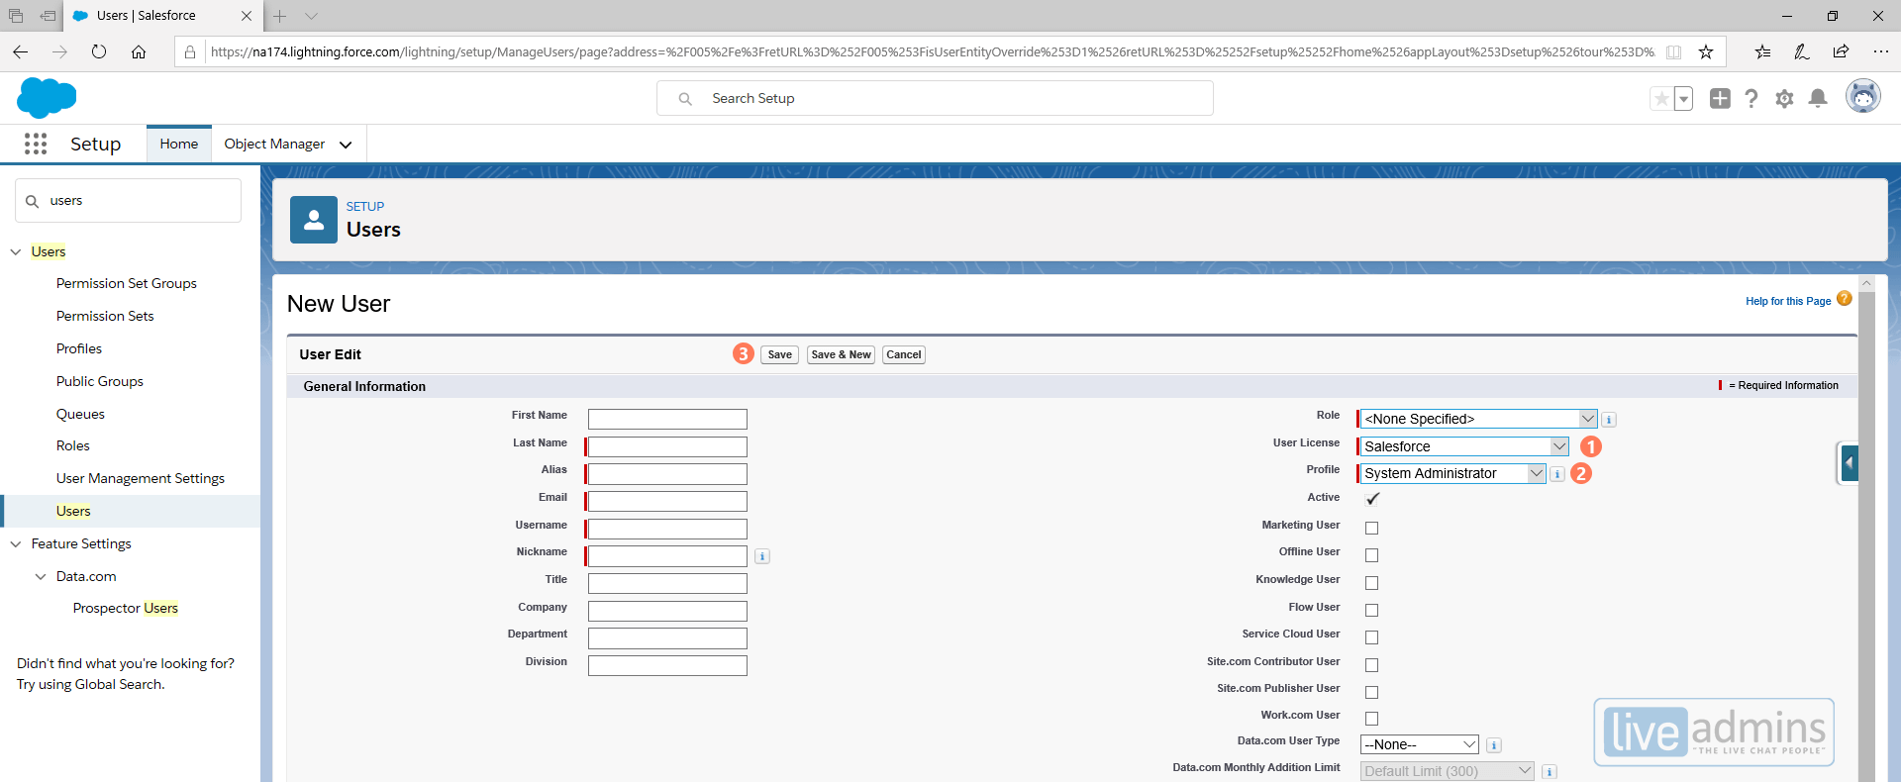Collapse the Feature Settings tree section

point(16,543)
